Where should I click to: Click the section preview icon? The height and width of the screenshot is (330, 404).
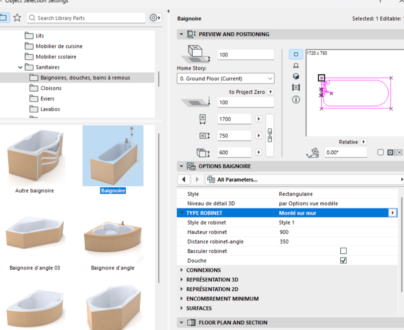[x=296, y=88]
